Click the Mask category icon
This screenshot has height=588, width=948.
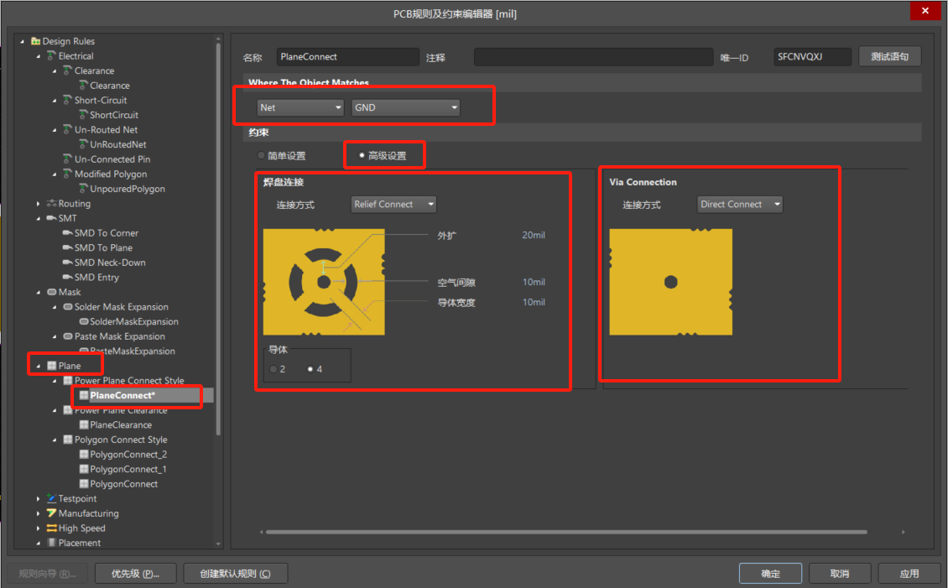coord(51,292)
